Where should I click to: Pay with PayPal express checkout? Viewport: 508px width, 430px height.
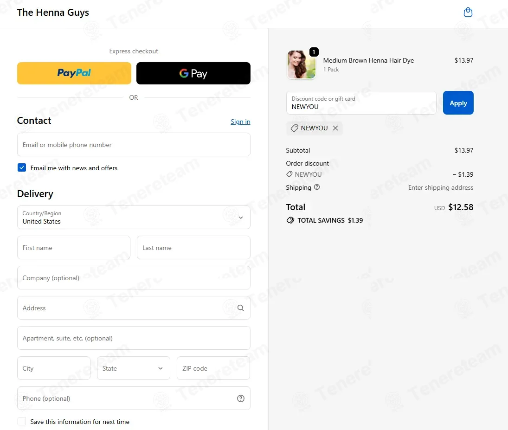click(x=74, y=73)
